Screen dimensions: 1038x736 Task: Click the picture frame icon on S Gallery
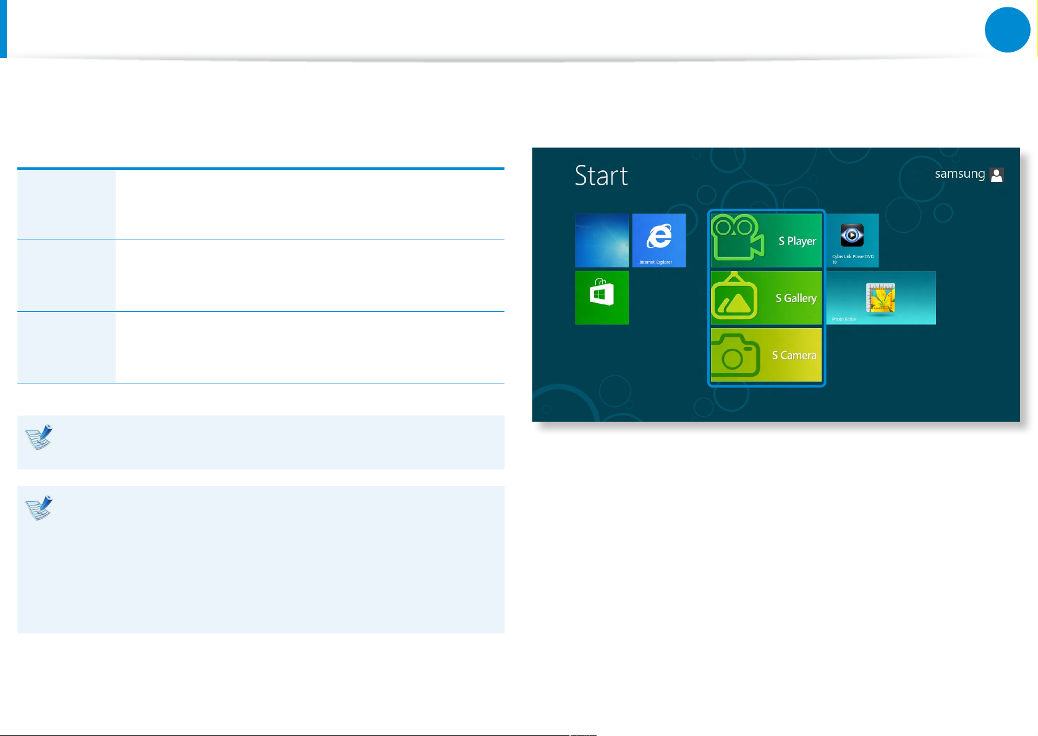pyautogui.click(x=734, y=297)
